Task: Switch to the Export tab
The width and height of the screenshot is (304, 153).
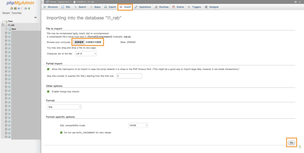Action: [x=110, y=7]
